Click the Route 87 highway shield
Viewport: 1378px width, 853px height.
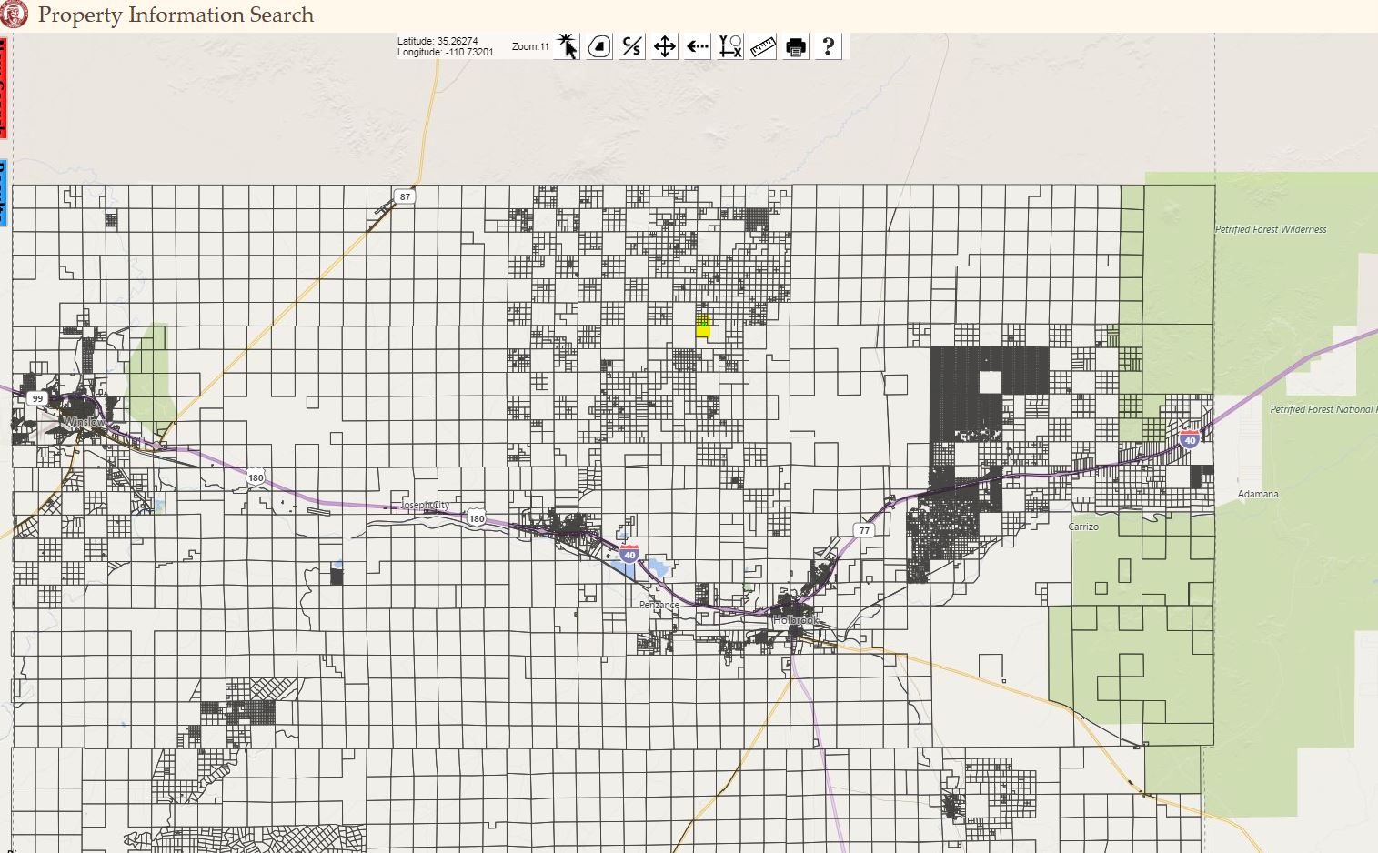(405, 196)
